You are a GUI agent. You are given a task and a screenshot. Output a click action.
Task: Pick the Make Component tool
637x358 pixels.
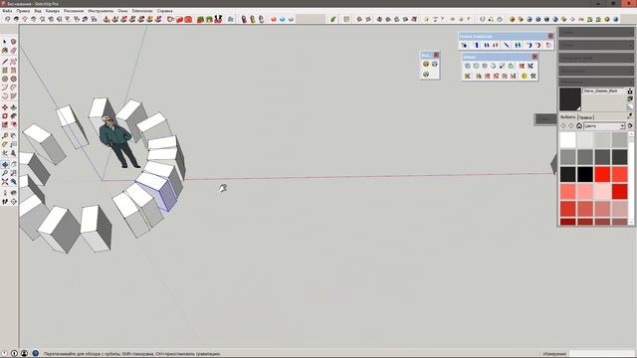point(13,42)
